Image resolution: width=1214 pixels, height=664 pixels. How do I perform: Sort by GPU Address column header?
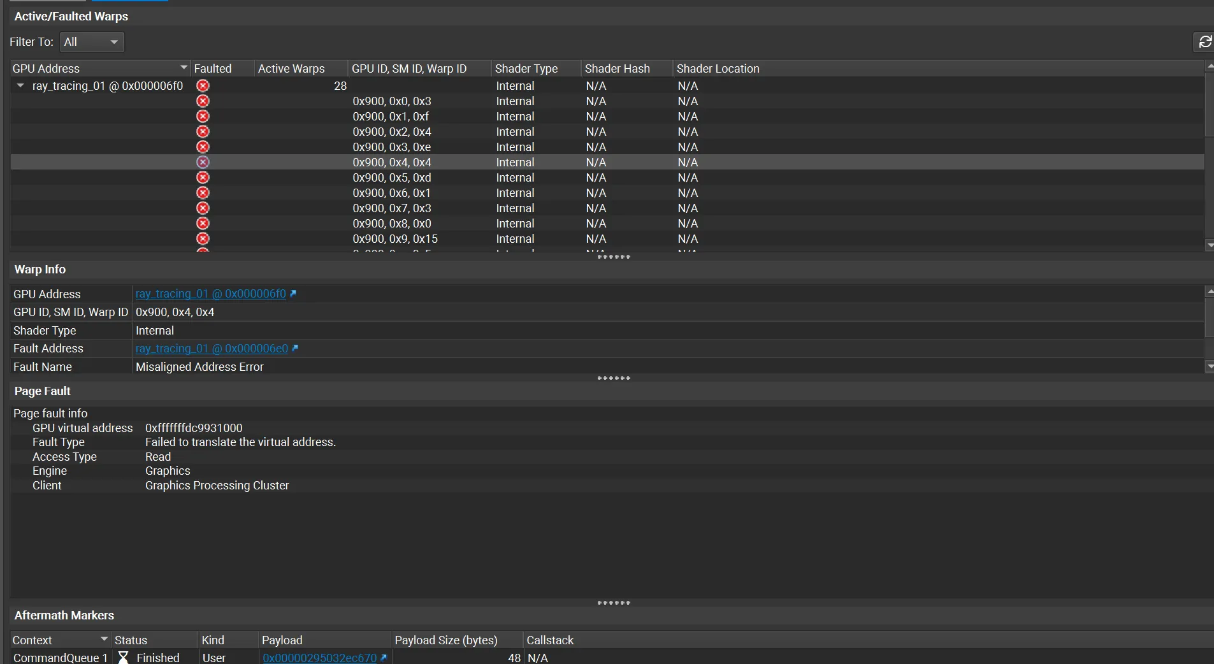pos(100,68)
